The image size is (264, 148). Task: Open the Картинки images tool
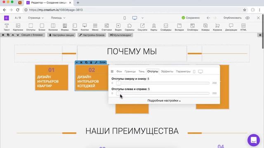coord(18,27)
